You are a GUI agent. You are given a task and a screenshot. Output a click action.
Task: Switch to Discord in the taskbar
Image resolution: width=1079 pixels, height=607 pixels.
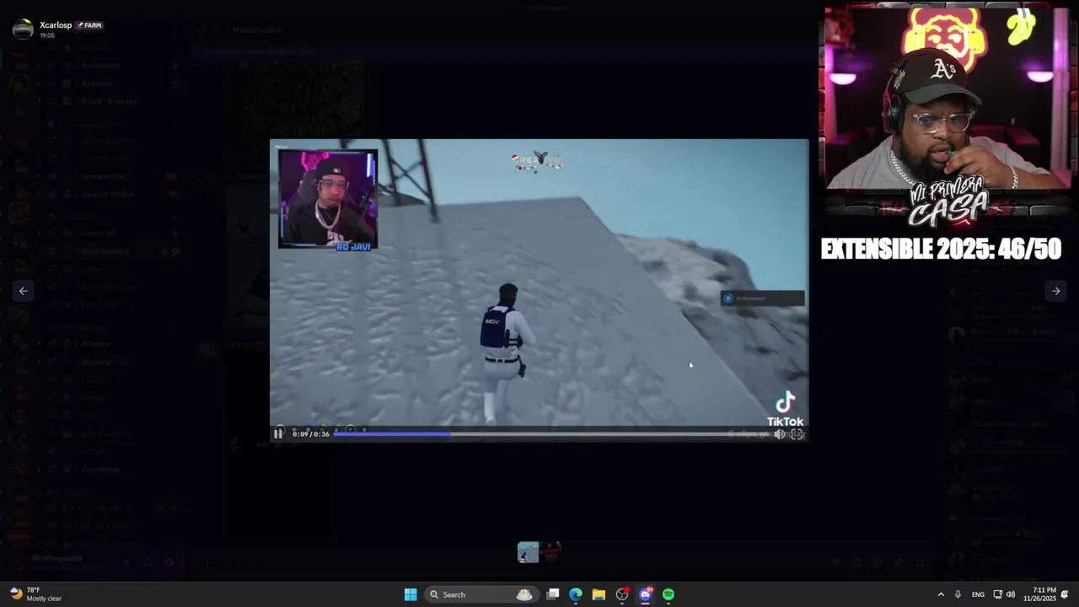pos(646,594)
